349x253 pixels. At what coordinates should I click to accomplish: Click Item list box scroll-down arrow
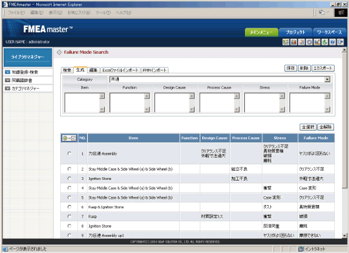[x=102, y=109]
